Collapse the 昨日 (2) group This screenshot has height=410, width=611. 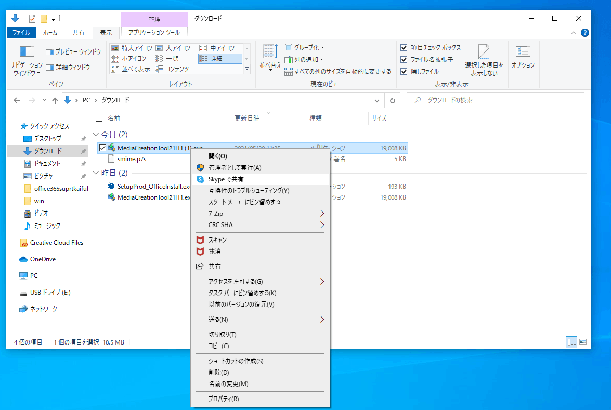[96, 173]
